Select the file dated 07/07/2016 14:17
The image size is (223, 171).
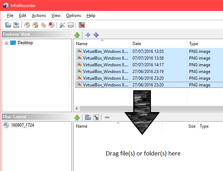(149, 65)
